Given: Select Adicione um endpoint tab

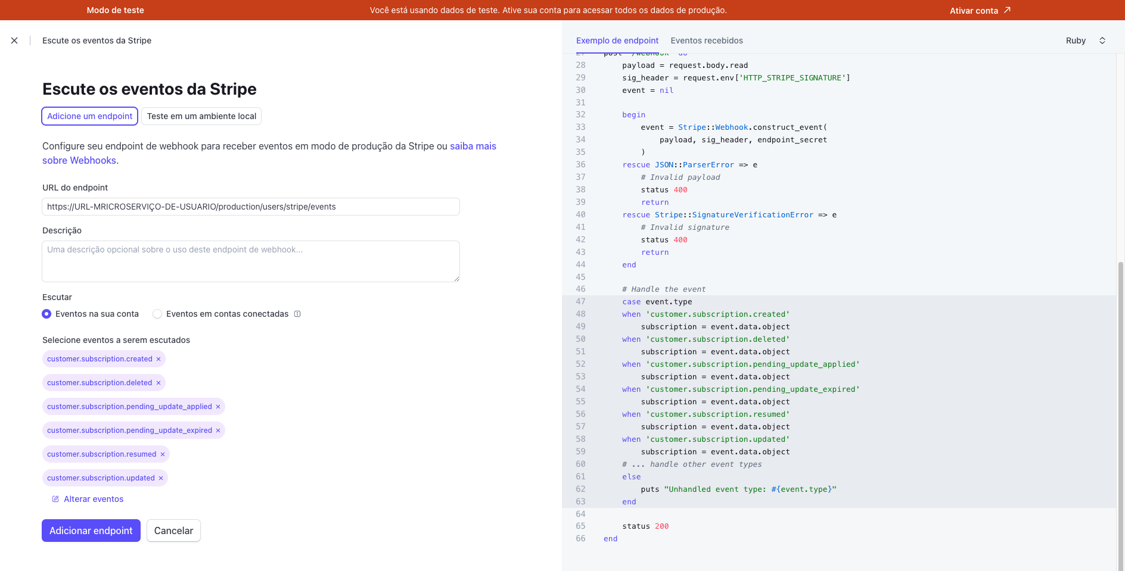Looking at the screenshot, I should coord(90,116).
